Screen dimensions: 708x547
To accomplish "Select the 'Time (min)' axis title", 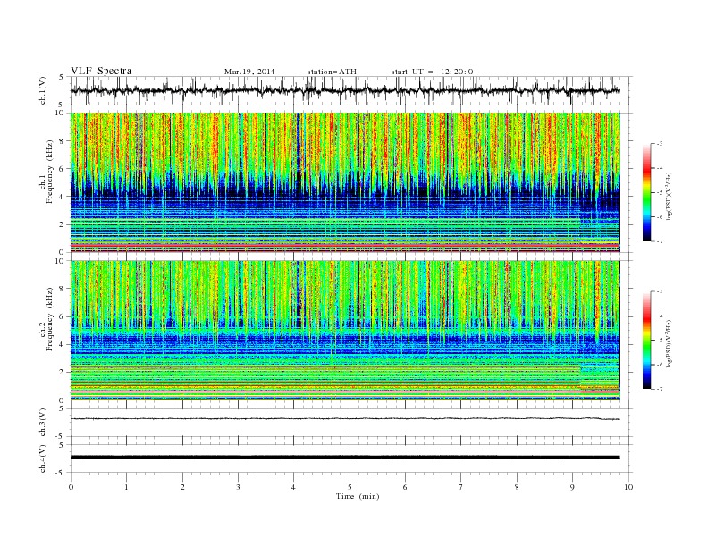I will (358, 496).
